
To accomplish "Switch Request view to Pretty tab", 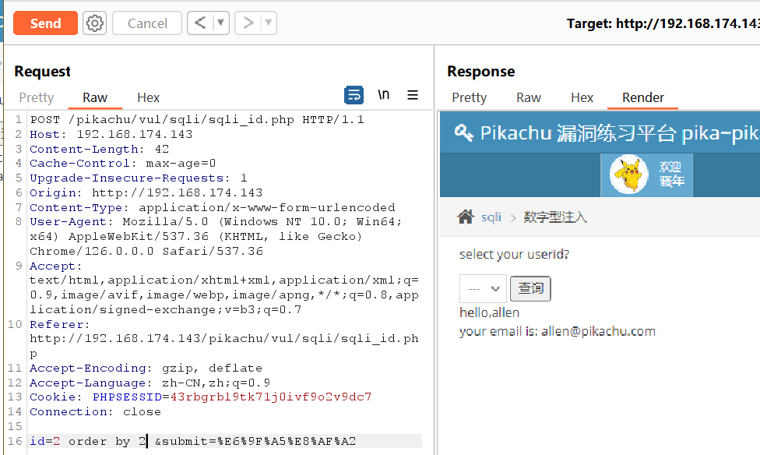I will tap(37, 97).
